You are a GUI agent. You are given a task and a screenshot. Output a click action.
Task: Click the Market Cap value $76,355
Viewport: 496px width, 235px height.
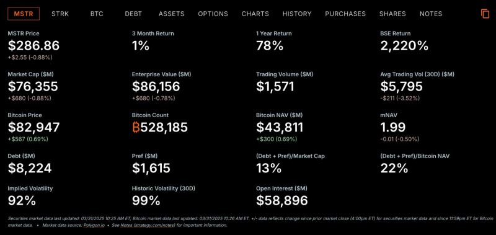[x=33, y=86]
